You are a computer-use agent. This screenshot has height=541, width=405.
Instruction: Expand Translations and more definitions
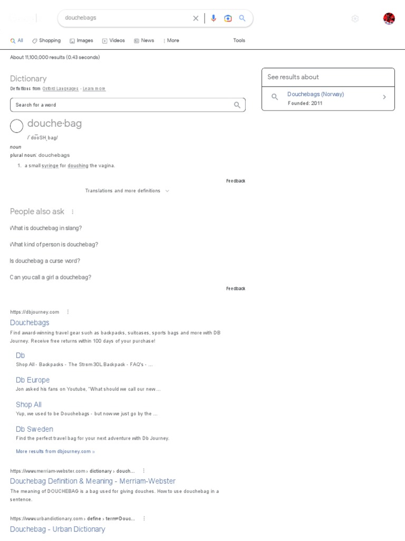tap(127, 191)
